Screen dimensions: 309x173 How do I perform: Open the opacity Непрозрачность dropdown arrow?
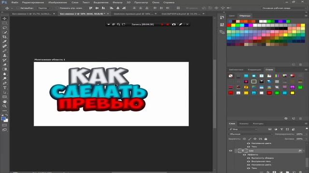point(307,134)
